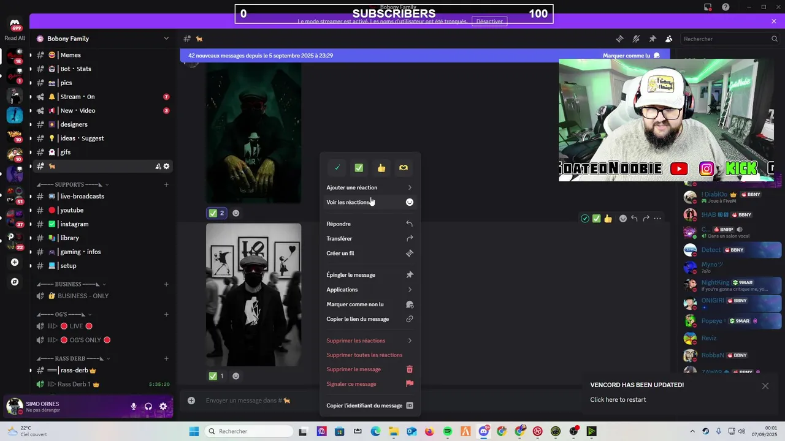
Task: Open Discover servers compass icon
Action: [15, 282]
